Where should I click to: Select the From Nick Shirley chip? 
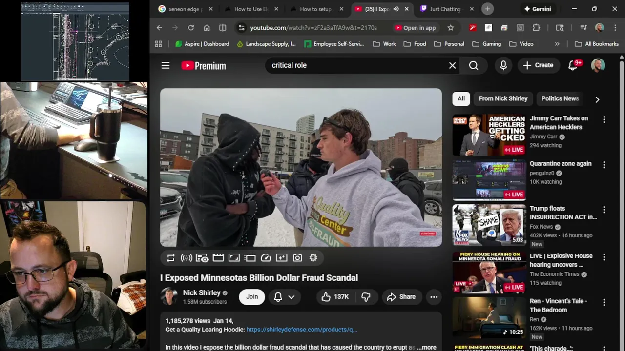503,98
